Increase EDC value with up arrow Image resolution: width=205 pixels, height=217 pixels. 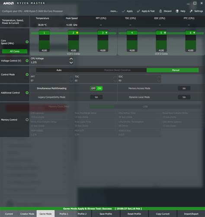click(159, 77)
